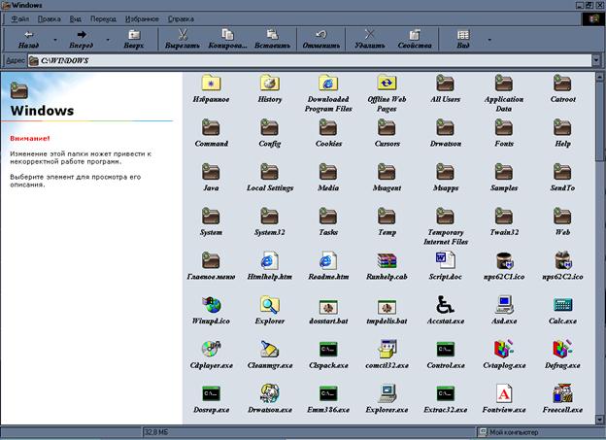Select the Explorer magnifier folder icon
This screenshot has width=606, height=440.
coord(270,305)
